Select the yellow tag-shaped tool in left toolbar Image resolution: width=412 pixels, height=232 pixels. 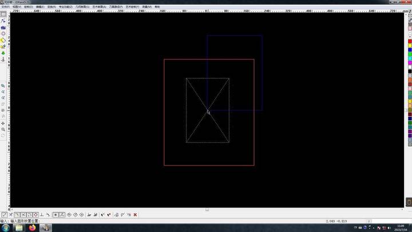pyautogui.click(x=3, y=40)
